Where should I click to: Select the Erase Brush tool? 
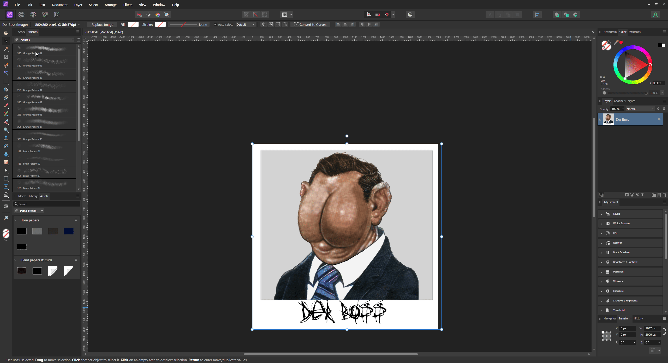coord(6,122)
